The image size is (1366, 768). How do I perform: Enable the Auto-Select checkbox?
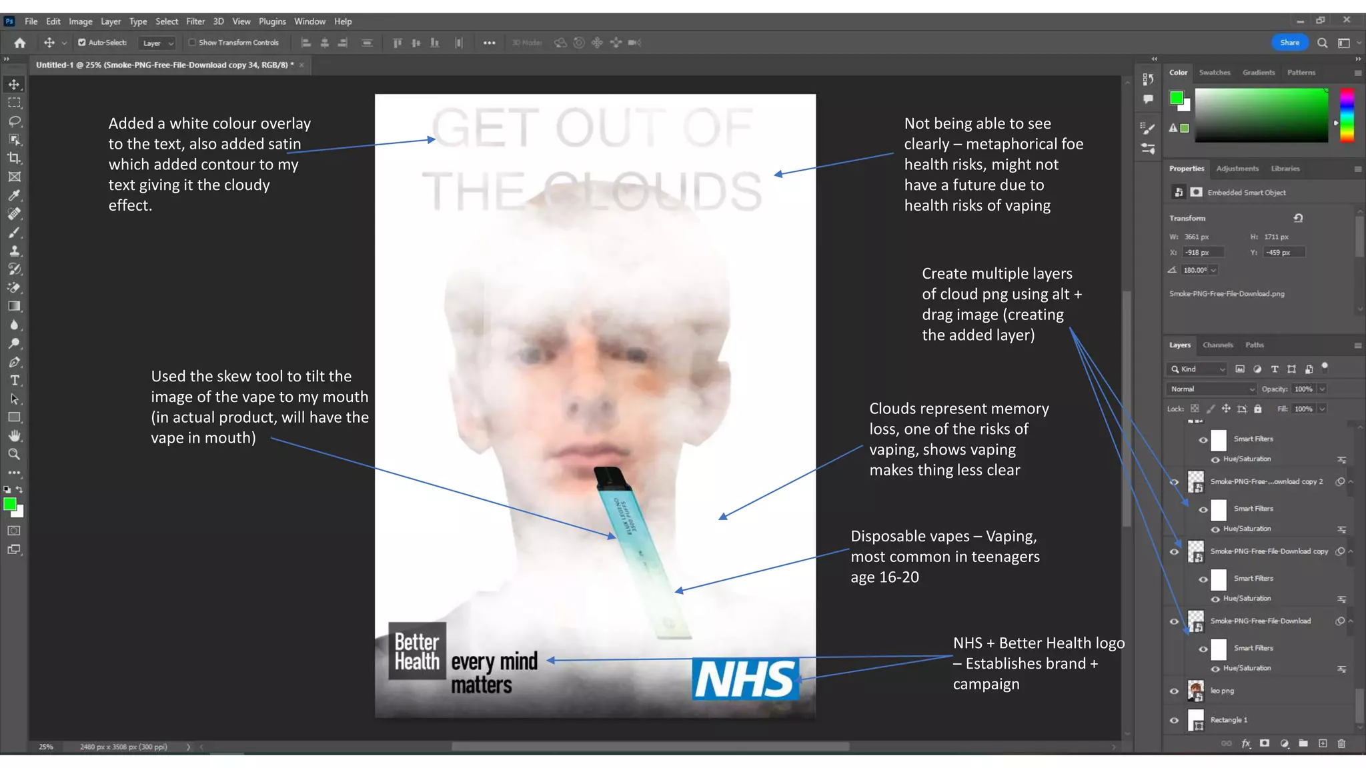(x=82, y=43)
